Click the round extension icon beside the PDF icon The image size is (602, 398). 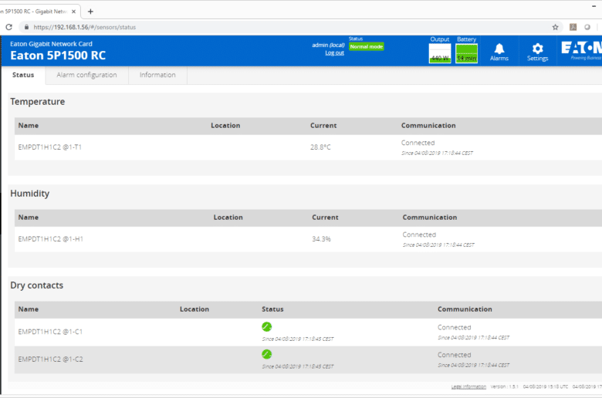pyautogui.click(x=587, y=27)
